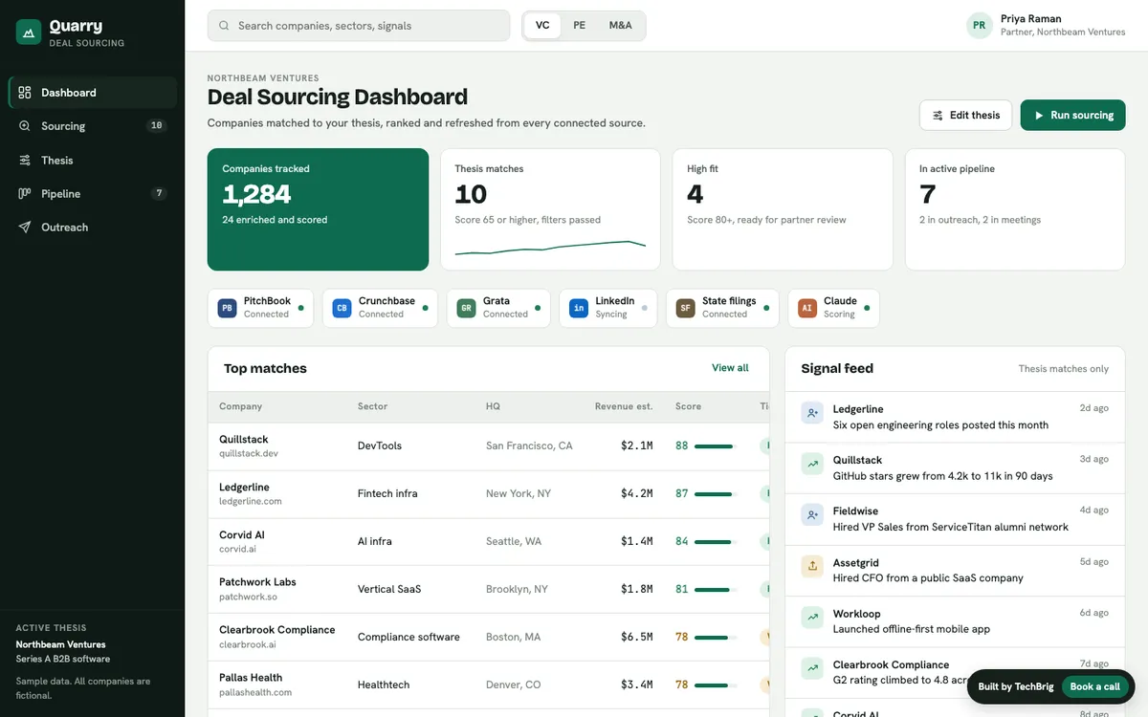This screenshot has height=717, width=1148.
Task: Switch to the PE mode tab
Action: [x=580, y=26]
